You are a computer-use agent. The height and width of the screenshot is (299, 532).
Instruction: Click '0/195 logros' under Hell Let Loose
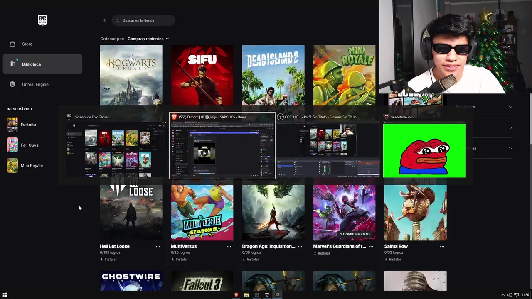110,252
